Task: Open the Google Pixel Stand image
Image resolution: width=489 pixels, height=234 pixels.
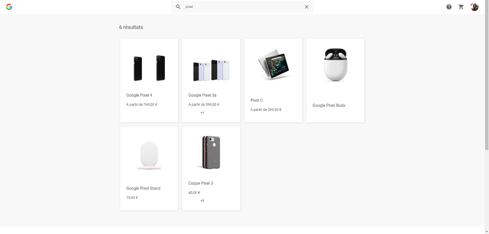Action: (x=149, y=155)
